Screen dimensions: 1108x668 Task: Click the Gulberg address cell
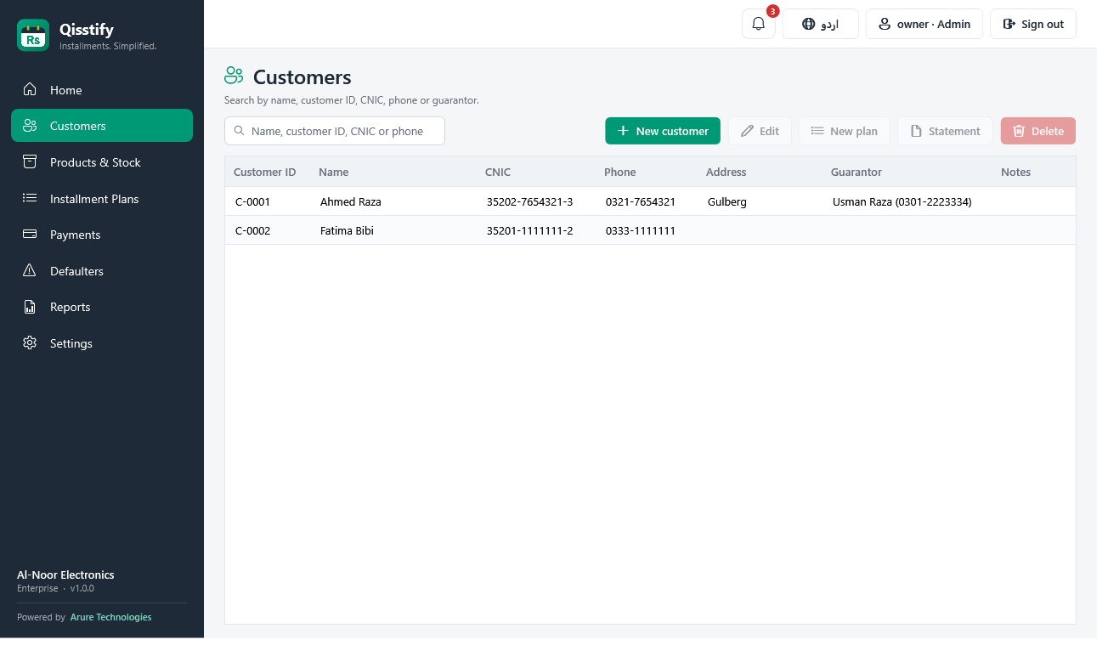coord(727,201)
